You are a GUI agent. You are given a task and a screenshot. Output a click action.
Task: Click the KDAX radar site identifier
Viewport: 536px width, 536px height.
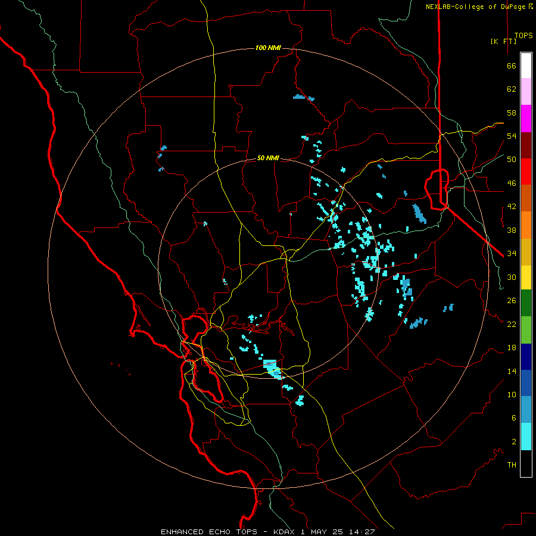[x=285, y=532]
